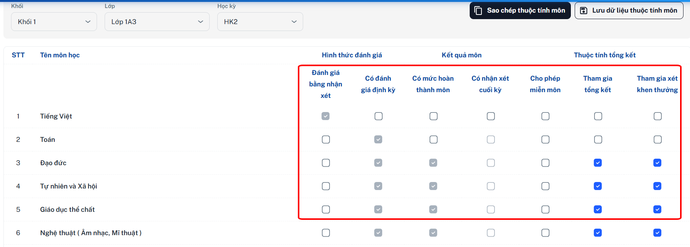This screenshot has height=247, width=690.
Task: Open the Lớp 1A3 dropdown
Action: tap(157, 22)
